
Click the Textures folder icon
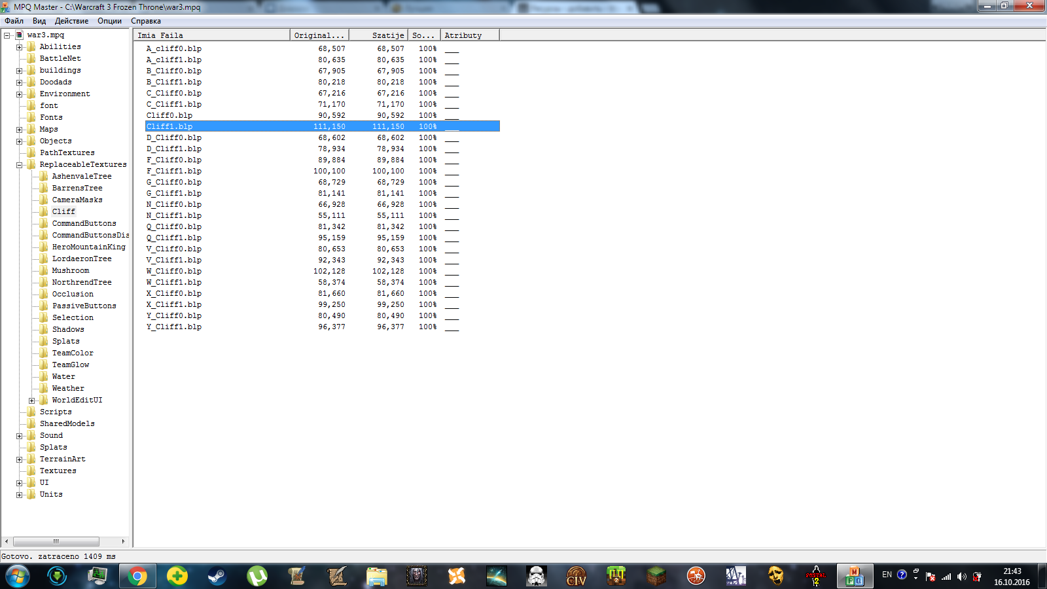pos(31,471)
